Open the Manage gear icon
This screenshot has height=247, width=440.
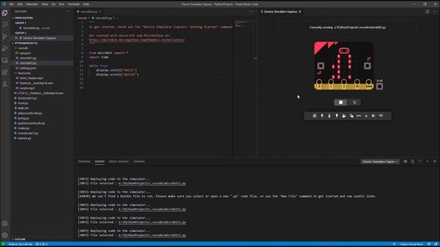5,235
